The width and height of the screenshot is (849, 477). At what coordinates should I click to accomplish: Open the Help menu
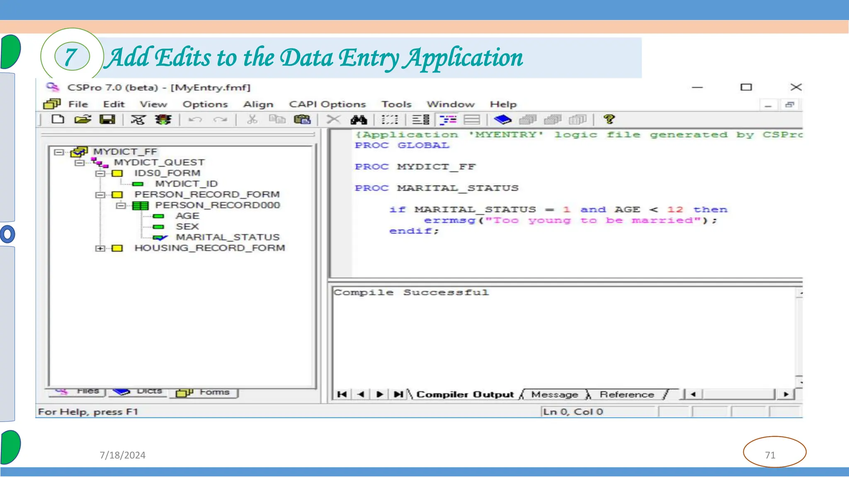503,104
